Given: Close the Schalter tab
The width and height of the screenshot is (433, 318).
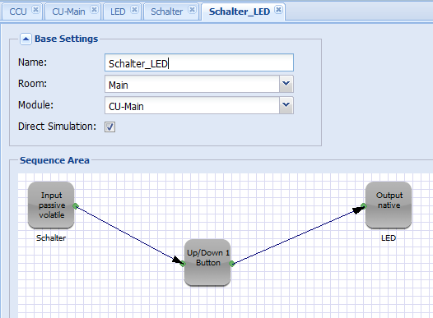Looking at the screenshot, I should coord(192,10).
